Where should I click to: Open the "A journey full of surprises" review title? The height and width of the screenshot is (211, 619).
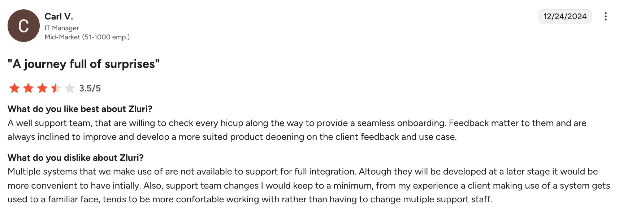pos(83,64)
